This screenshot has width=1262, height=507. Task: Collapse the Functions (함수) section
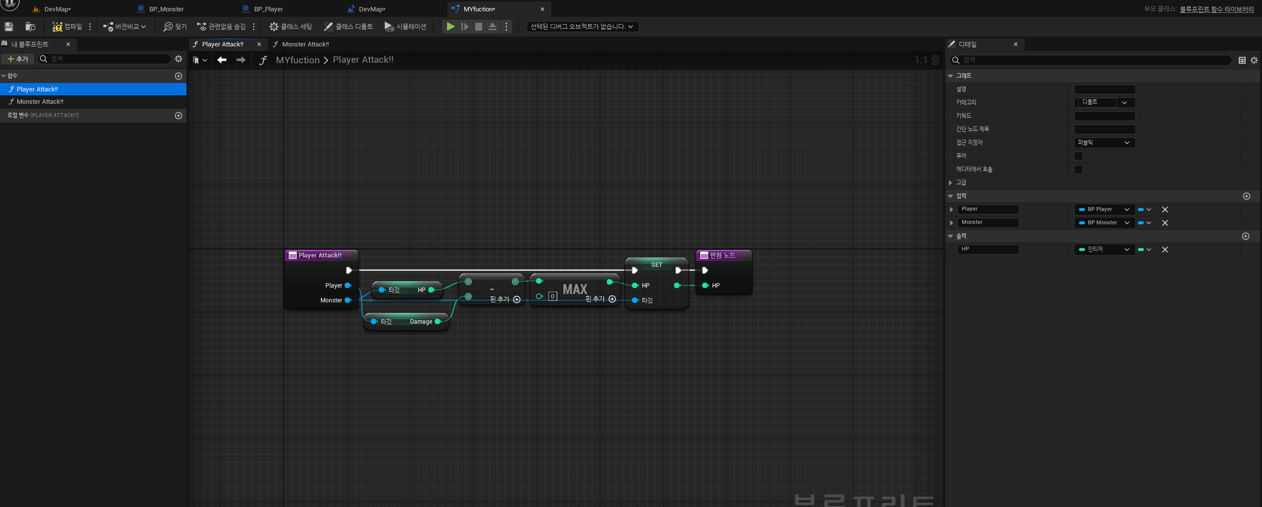(4, 76)
